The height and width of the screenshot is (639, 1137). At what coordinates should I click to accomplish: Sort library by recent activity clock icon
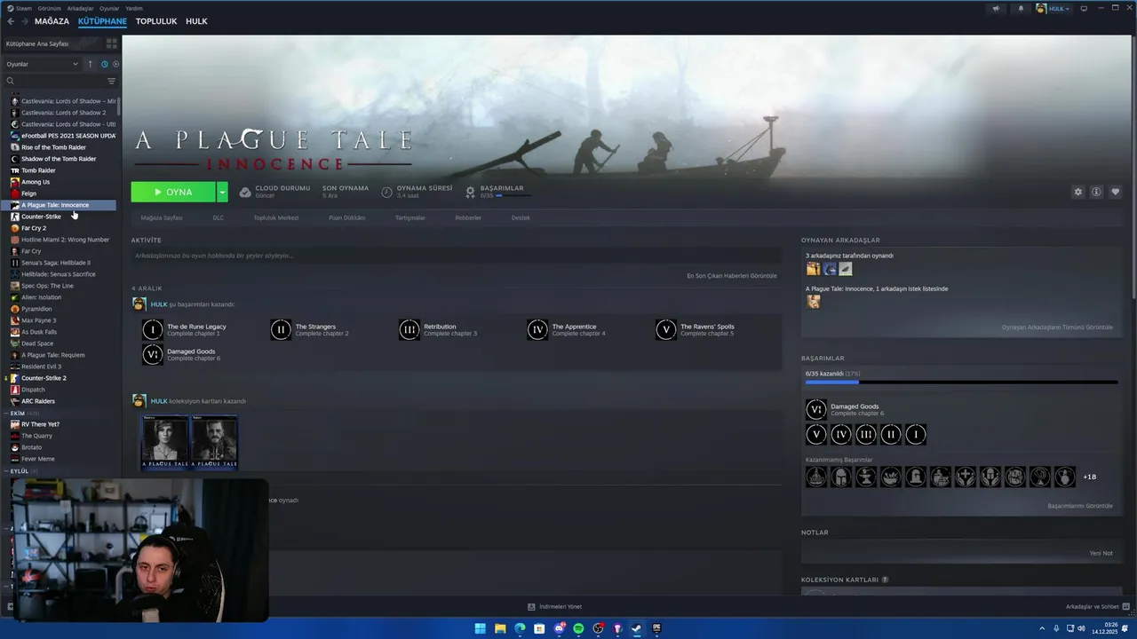point(104,64)
